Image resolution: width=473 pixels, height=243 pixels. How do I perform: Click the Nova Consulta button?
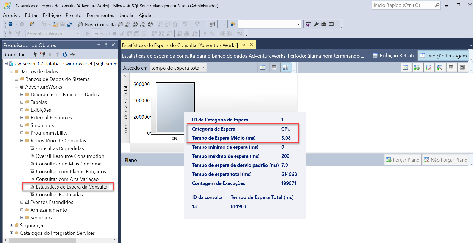tap(97, 24)
